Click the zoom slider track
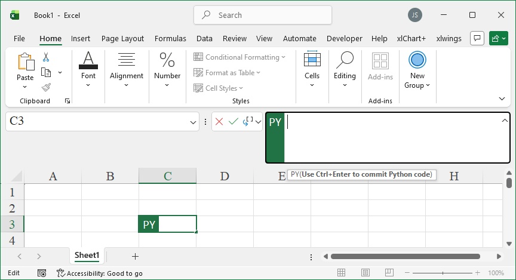Screen dimensions: 516x280 pos(443,273)
